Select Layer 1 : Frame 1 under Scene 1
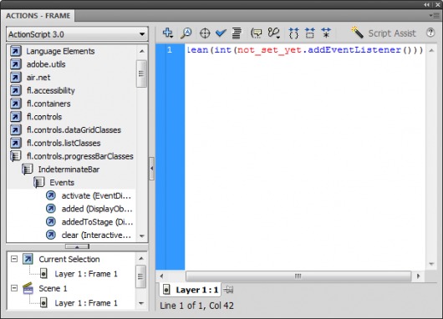 tap(86, 303)
